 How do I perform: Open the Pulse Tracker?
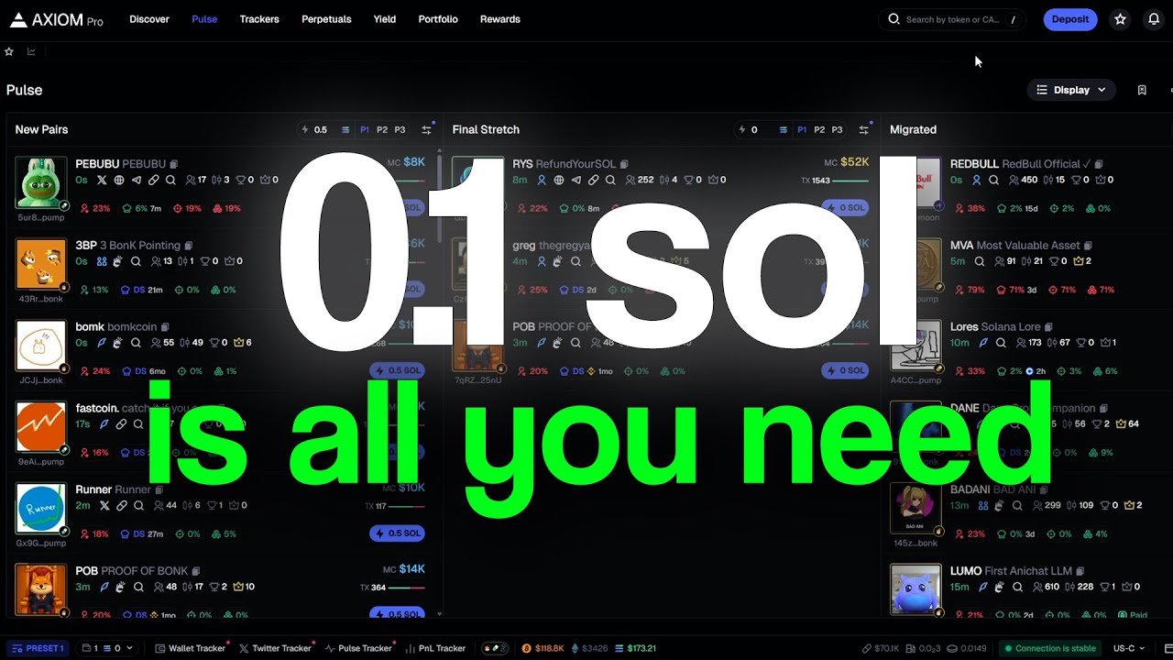coord(358,648)
